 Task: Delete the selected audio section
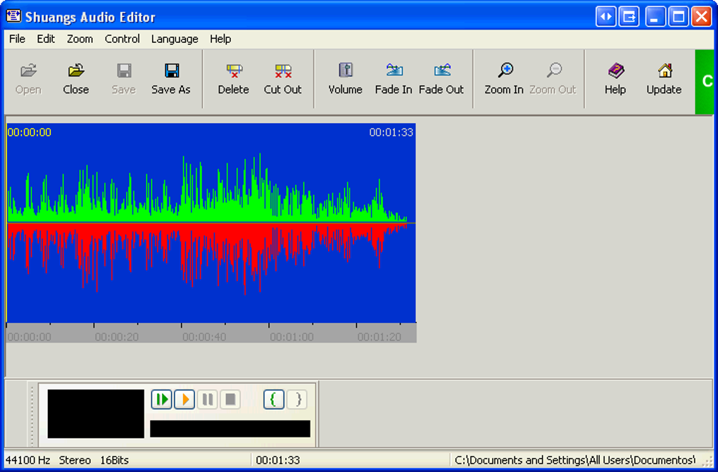point(234,79)
